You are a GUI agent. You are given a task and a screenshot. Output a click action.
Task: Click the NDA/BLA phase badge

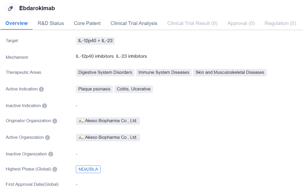88,169
